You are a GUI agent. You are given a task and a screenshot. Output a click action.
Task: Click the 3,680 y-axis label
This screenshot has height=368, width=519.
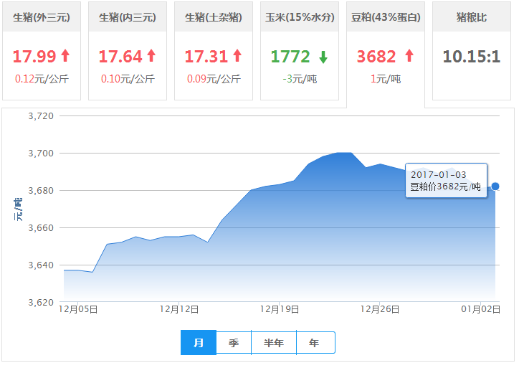[x=41, y=191]
